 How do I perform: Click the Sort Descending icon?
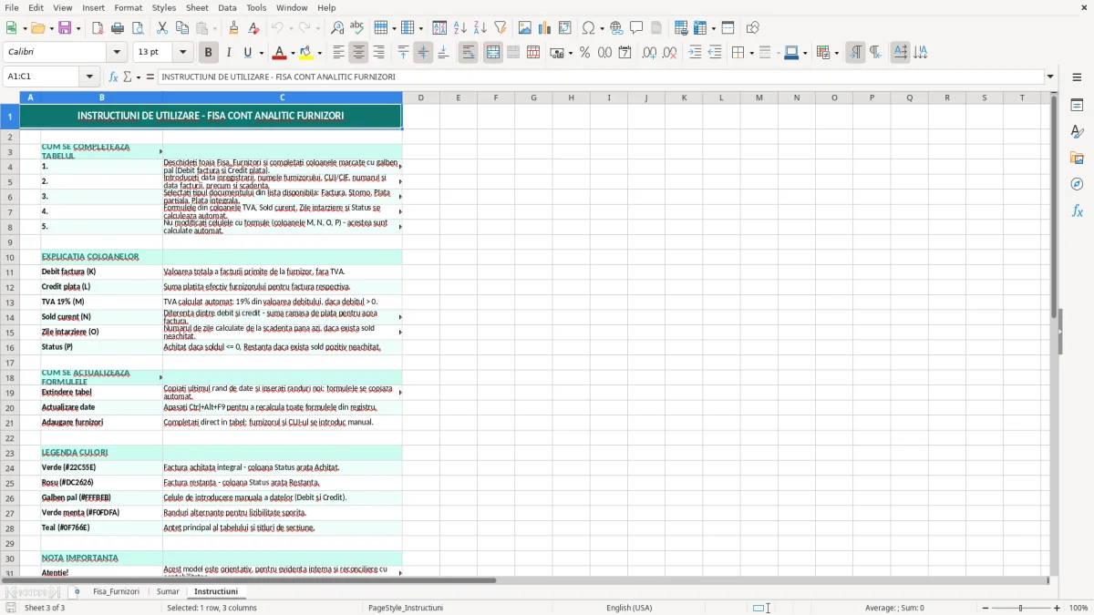pos(480,28)
